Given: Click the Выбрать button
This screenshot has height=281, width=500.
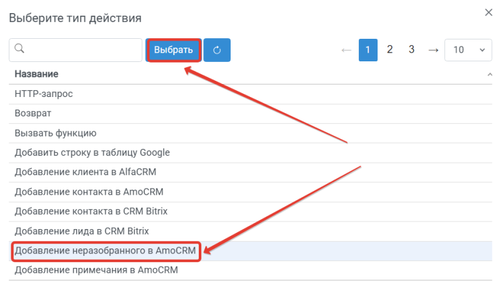Looking at the screenshot, I should (174, 50).
